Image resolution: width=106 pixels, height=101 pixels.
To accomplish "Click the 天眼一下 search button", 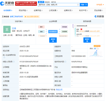I will click(x=84, y=5).
